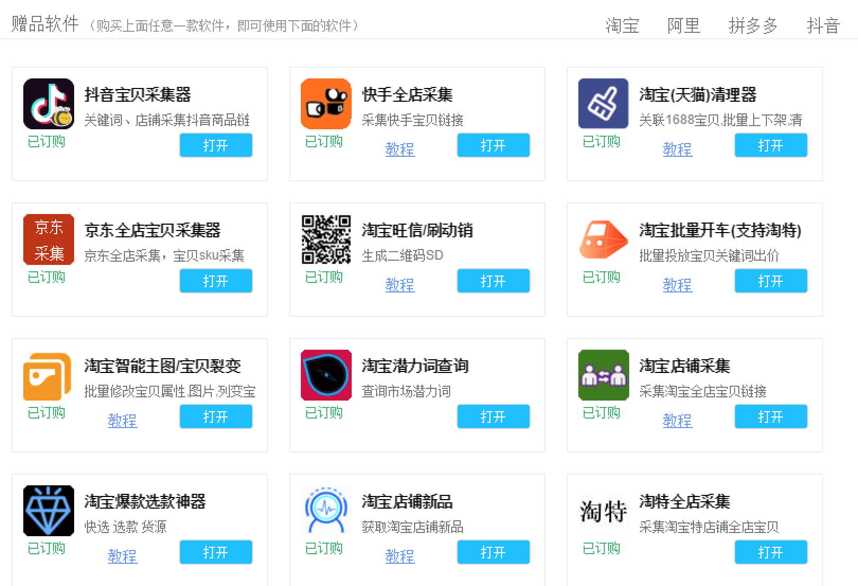View 教程 link for 淘宝店铺新品
The width and height of the screenshot is (858, 586).
(400, 556)
